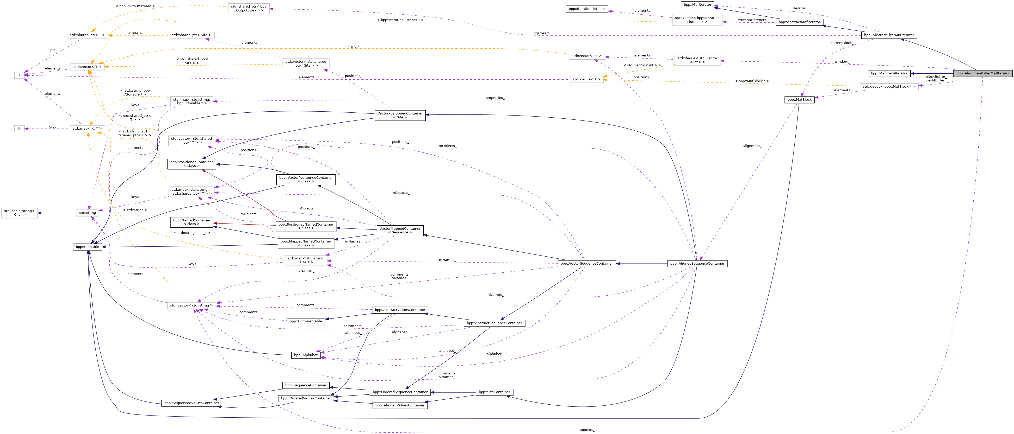Click the bpp::Clonable class box
The width and height of the screenshot is (1014, 434).
click(x=87, y=247)
